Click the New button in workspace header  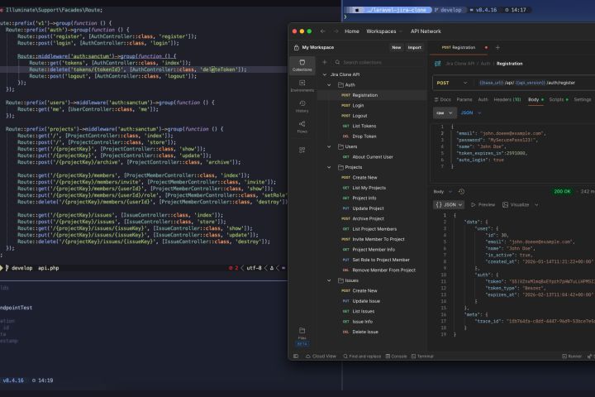coord(396,47)
